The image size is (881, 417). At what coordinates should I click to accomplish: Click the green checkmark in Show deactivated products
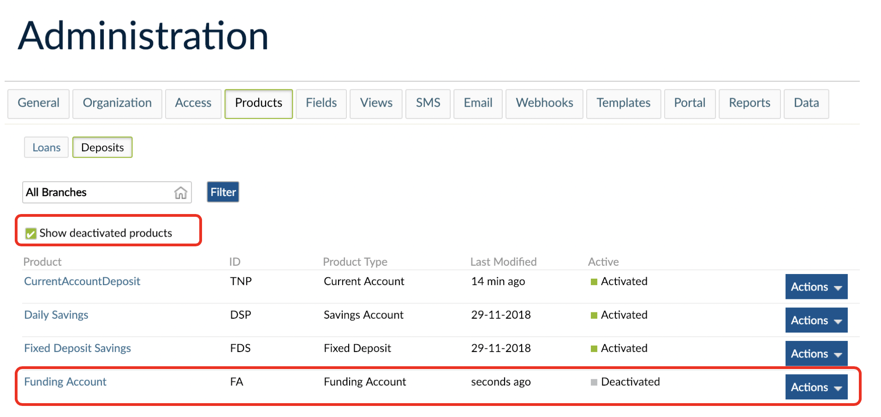tap(30, 233)
